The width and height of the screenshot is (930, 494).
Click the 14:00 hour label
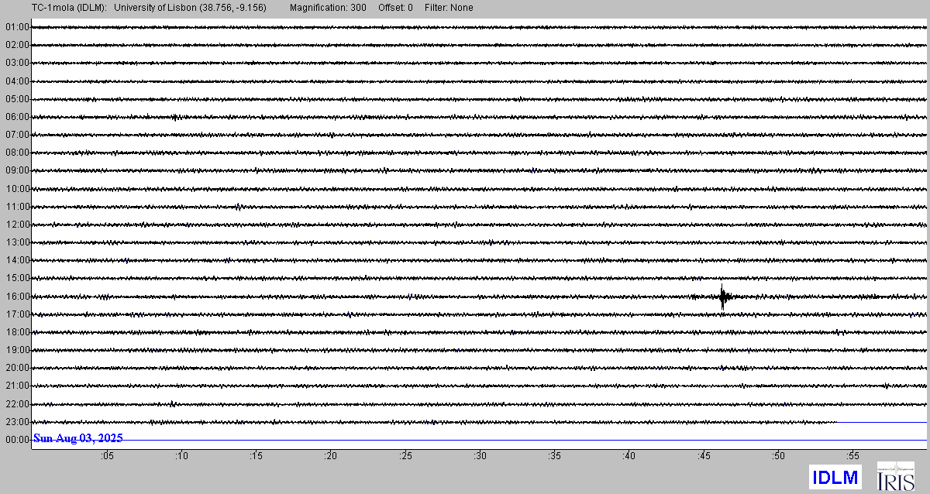click(17, 260)
